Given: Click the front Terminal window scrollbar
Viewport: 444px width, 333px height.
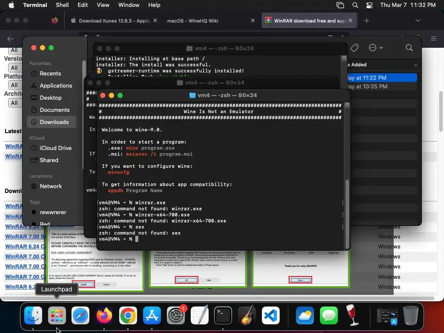Looking at the screenshot, I should point(347,214).
